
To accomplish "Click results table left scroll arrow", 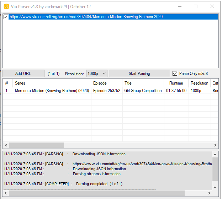I will 6,145.
